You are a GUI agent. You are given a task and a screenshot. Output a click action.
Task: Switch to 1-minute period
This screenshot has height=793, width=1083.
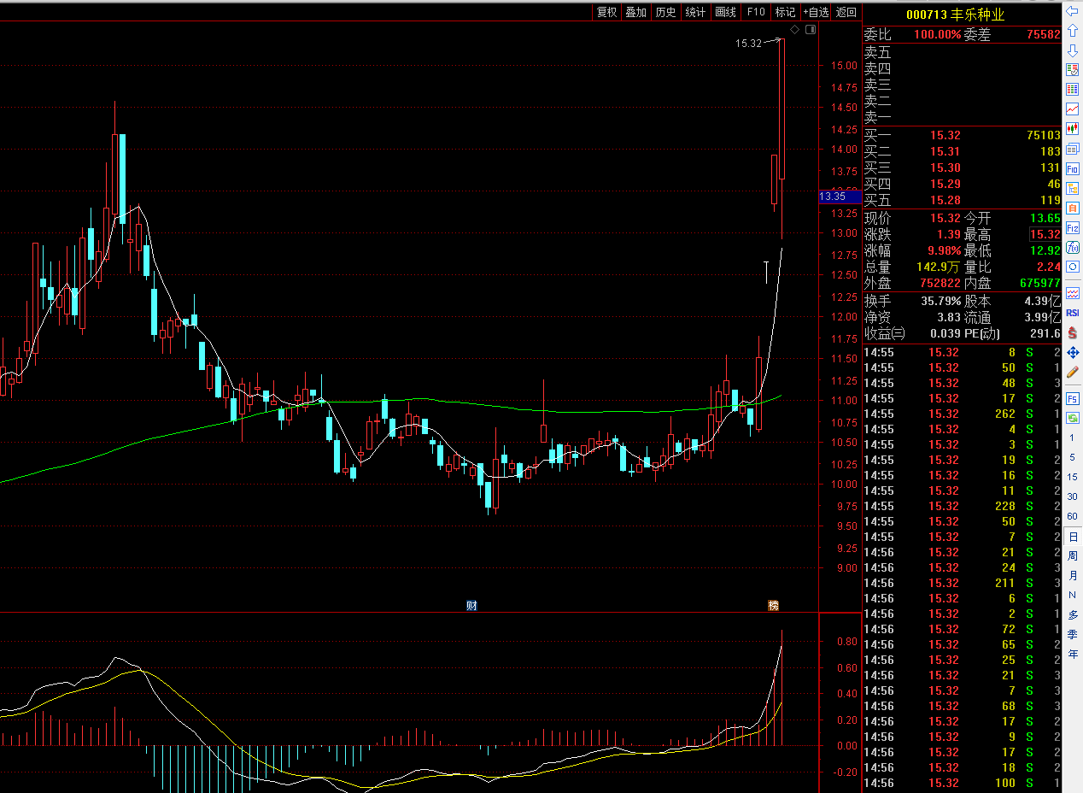[1072, 438]
